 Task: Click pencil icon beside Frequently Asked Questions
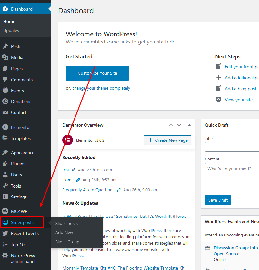coord(119,190)
